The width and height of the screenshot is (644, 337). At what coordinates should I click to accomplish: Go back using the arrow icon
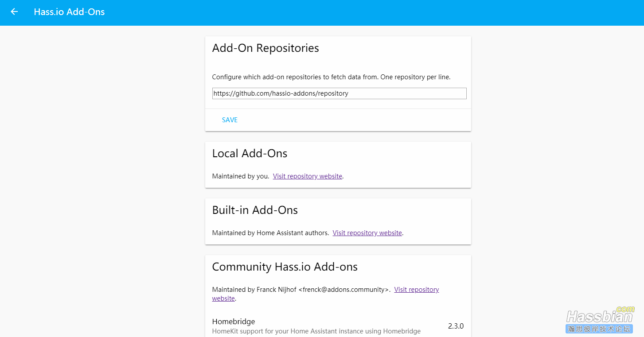(x=14, y=12)
